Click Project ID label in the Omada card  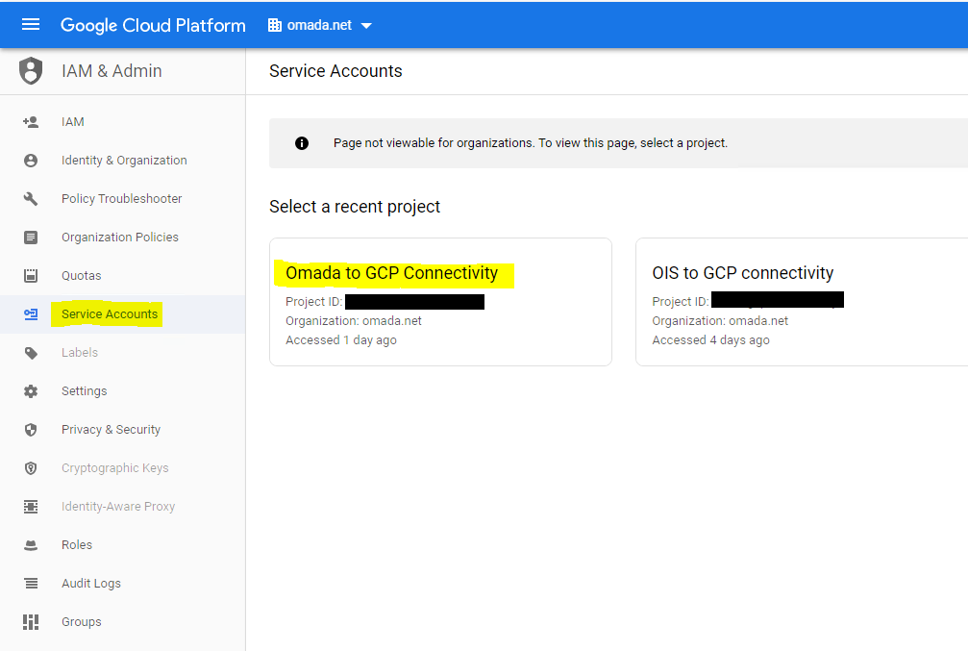(313, 302)
